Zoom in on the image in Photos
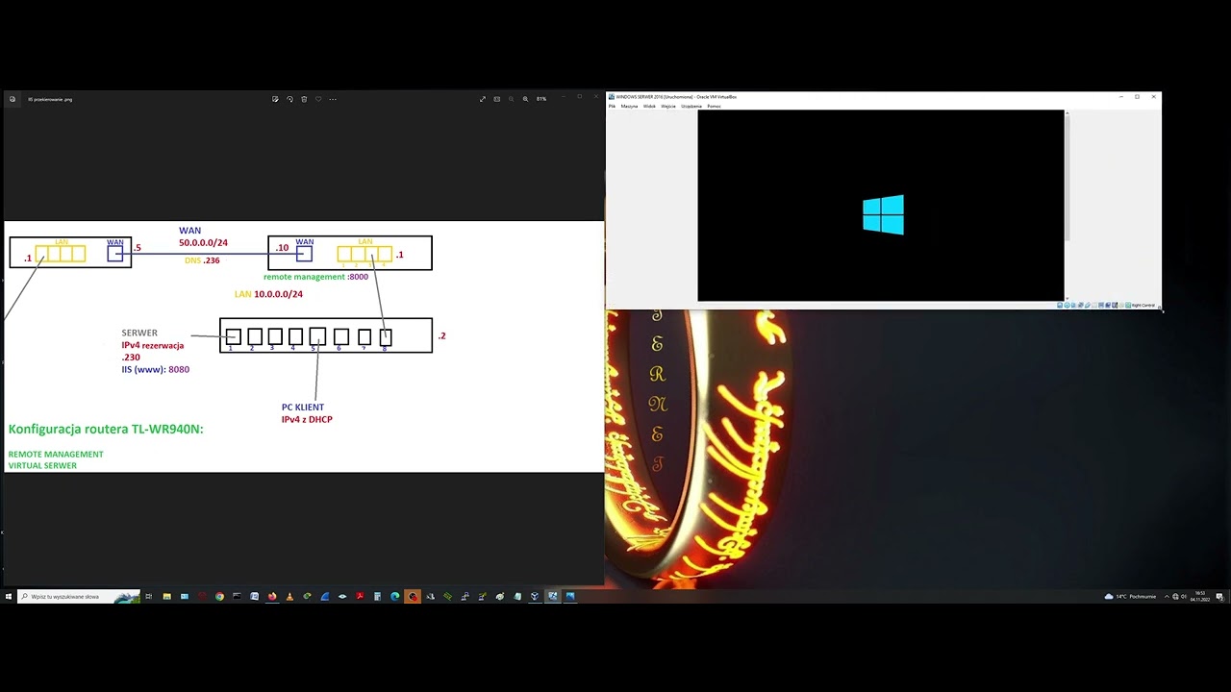Viewport: 1231px width, 692px height. 525,99
